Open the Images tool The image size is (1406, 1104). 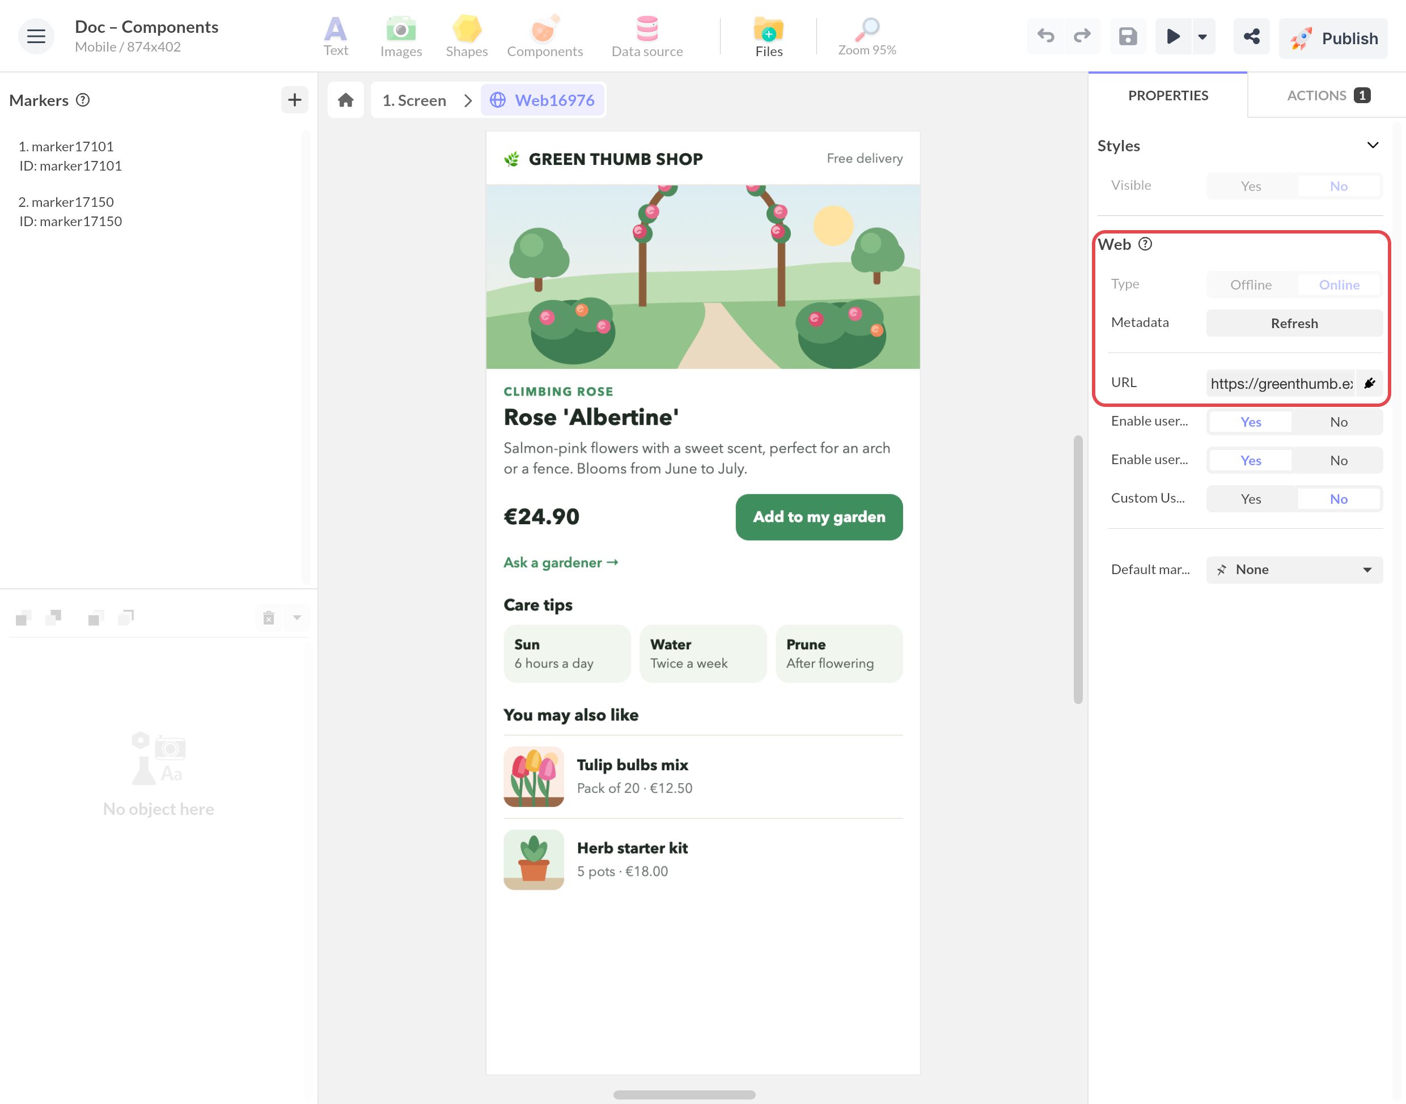tap(401, 36)
